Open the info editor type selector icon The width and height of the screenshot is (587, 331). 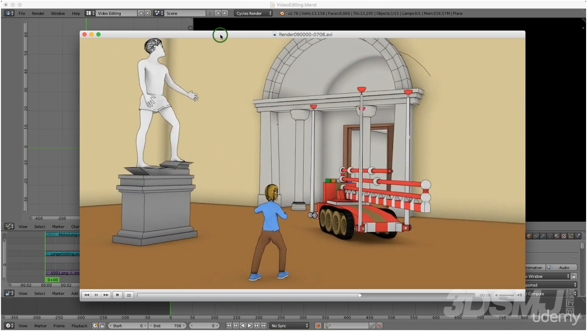pos(9,13)
